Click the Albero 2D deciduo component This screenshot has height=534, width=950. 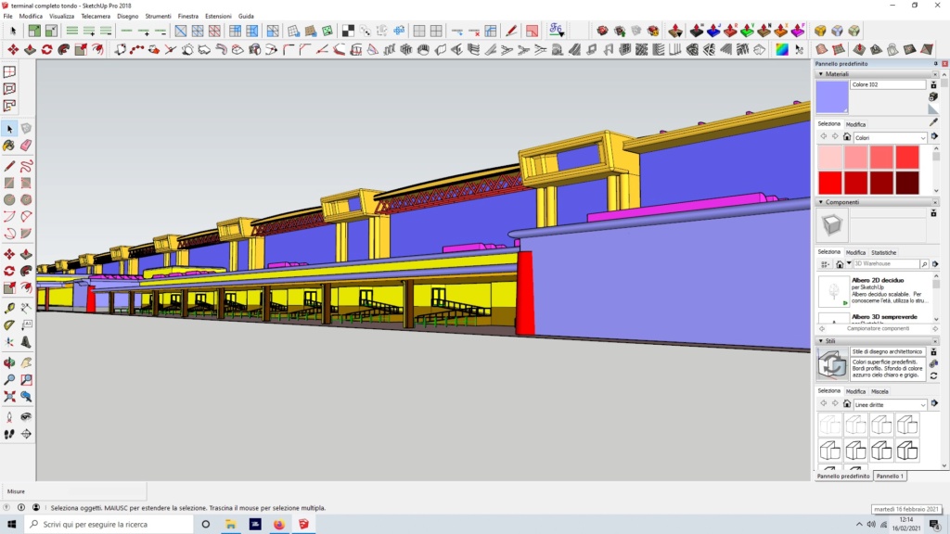(x=878, y=280)
